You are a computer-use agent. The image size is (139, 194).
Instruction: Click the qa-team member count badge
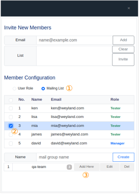click(69, 167)
